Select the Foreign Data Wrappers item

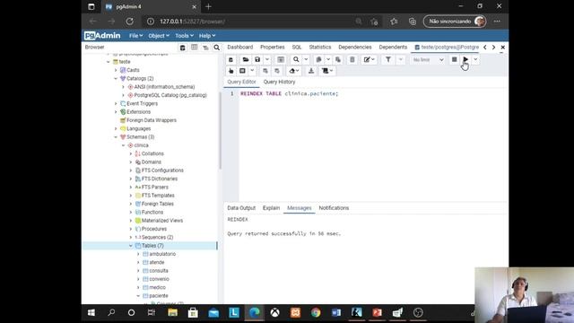[152, 120]
